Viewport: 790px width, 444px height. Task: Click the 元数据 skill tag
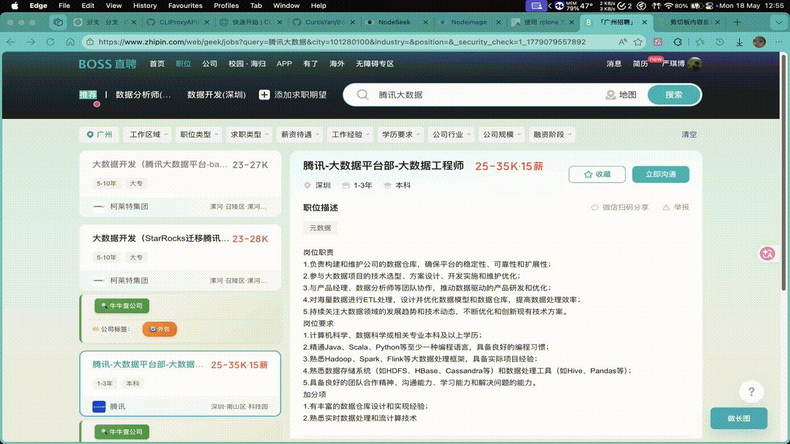coord(320,228)
